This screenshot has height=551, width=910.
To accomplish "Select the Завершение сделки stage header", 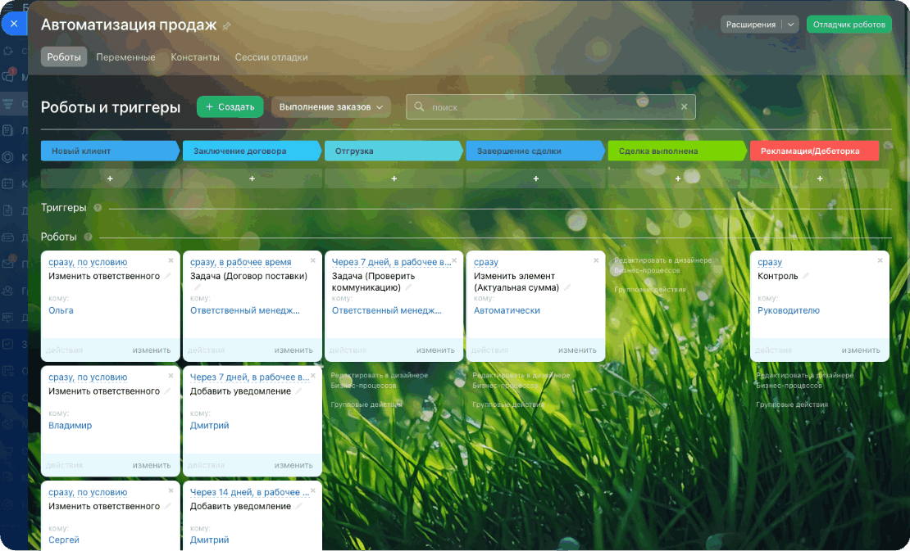I will point(535,151).
